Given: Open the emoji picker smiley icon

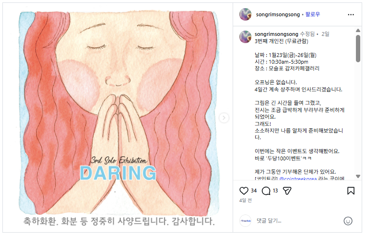Looking at the screenshot, I should (x=348, y=221).
